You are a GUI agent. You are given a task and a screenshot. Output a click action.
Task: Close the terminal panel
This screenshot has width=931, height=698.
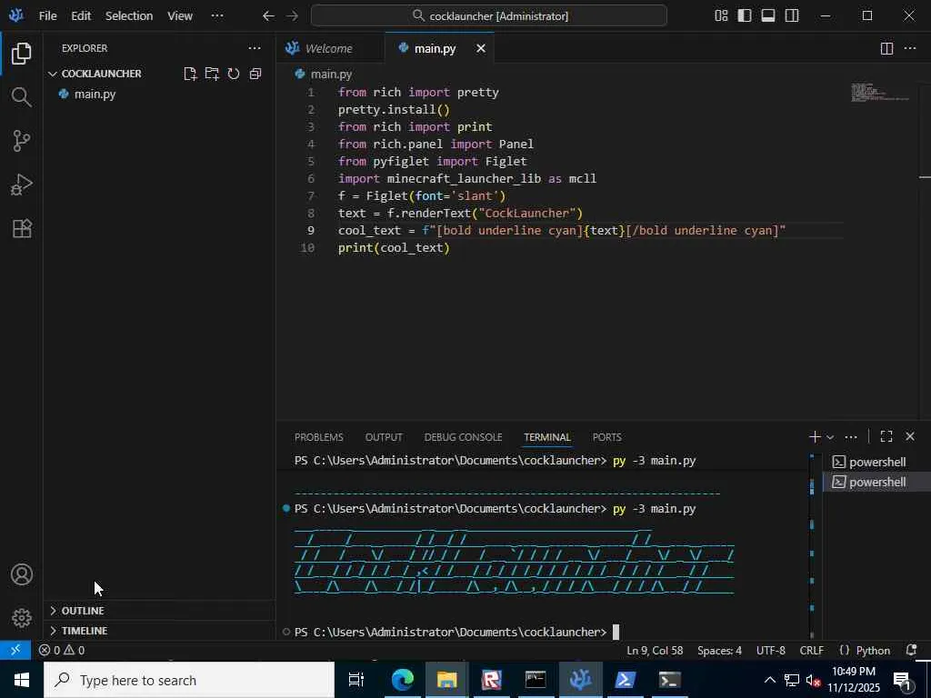(x=909, y=437)
